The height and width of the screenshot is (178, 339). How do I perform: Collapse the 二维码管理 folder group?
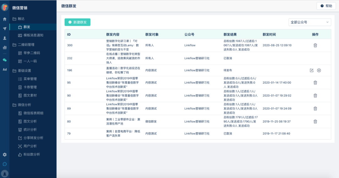[23, 45]
